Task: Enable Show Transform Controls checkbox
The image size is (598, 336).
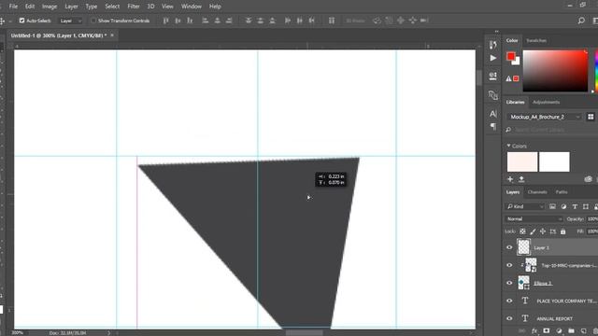Action: (x=93, y=21)
